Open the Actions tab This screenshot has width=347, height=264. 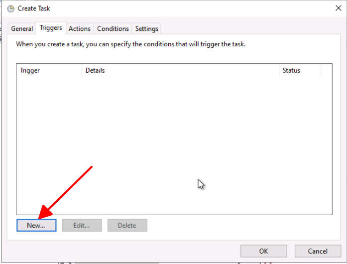(x=80, y=29)
